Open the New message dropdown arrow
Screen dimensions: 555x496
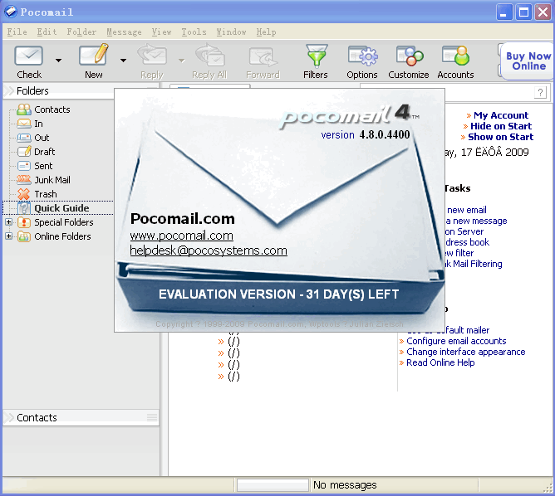123,61
